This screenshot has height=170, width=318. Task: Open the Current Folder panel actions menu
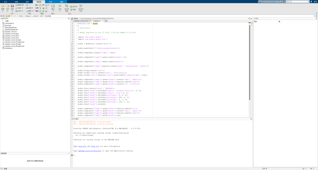[69, 18]
